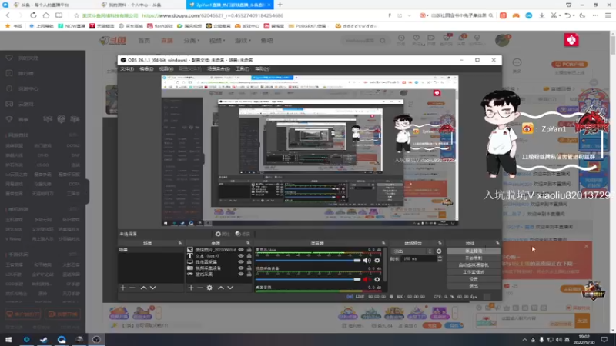The width and height of the screenshot is (616, 346).
Task: Remove the scene with the minus icon in Scenes panel
Action: point(132,288)
